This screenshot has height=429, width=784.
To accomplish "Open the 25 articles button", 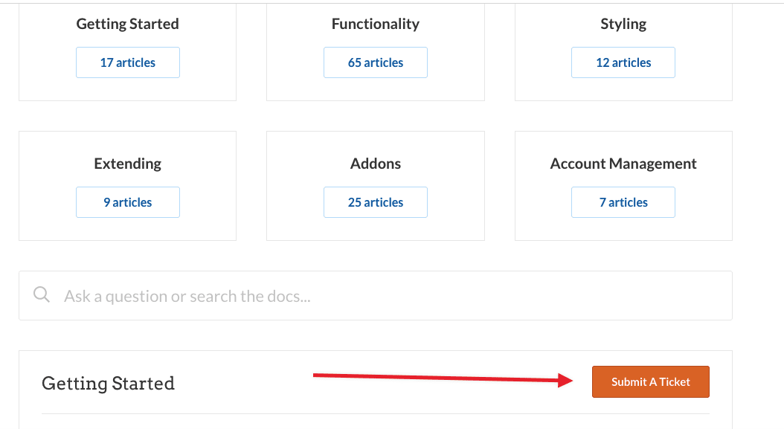I will point(376,202).
